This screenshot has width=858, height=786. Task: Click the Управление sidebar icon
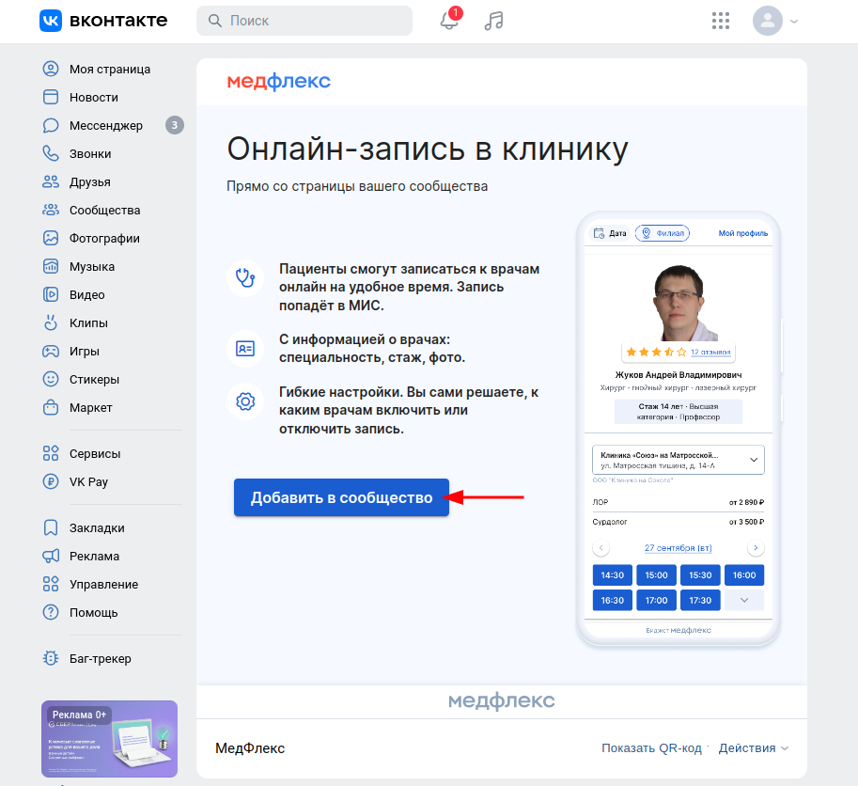click(x=51, y=584)
